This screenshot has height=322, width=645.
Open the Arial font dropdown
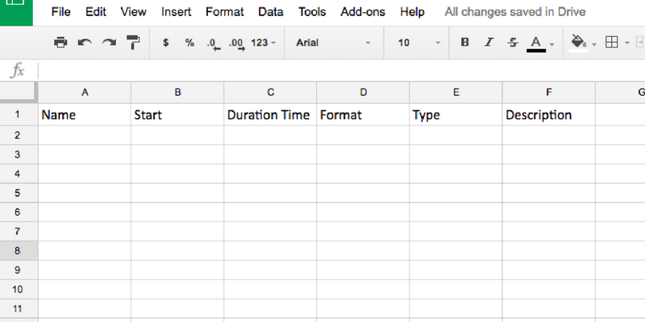(333, 43)
